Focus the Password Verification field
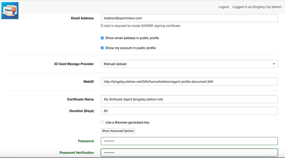 pyautogui.click(x=189, y=153)
